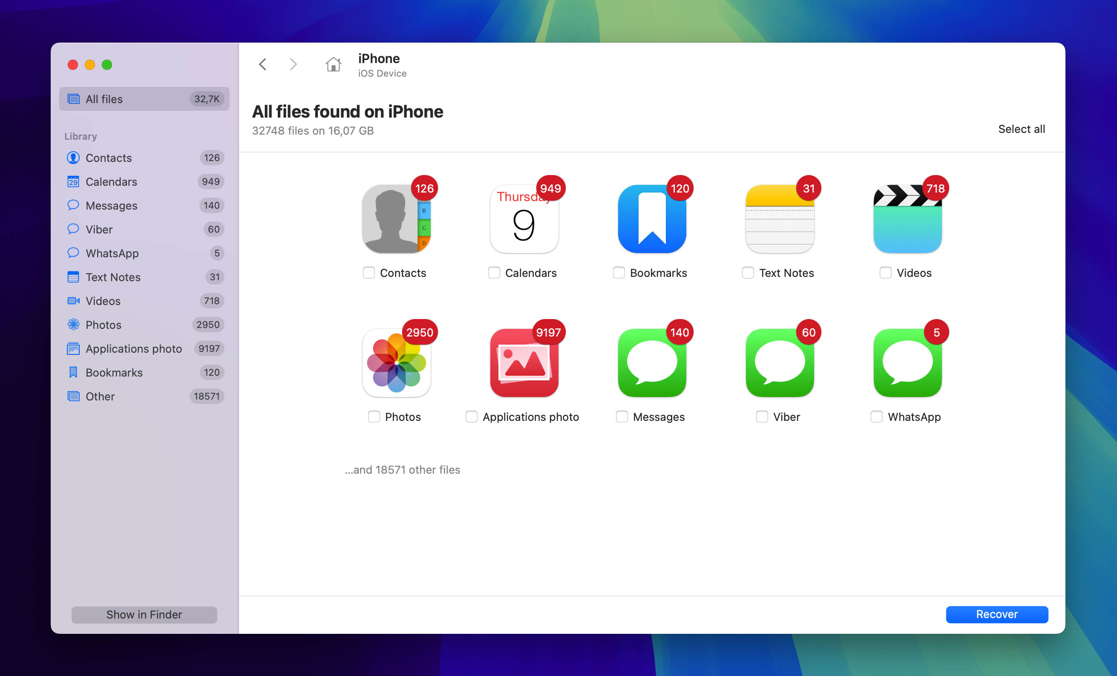Click the Videos sidebar camera icon
Screen dimensions: 1117x676
point(73,301)
